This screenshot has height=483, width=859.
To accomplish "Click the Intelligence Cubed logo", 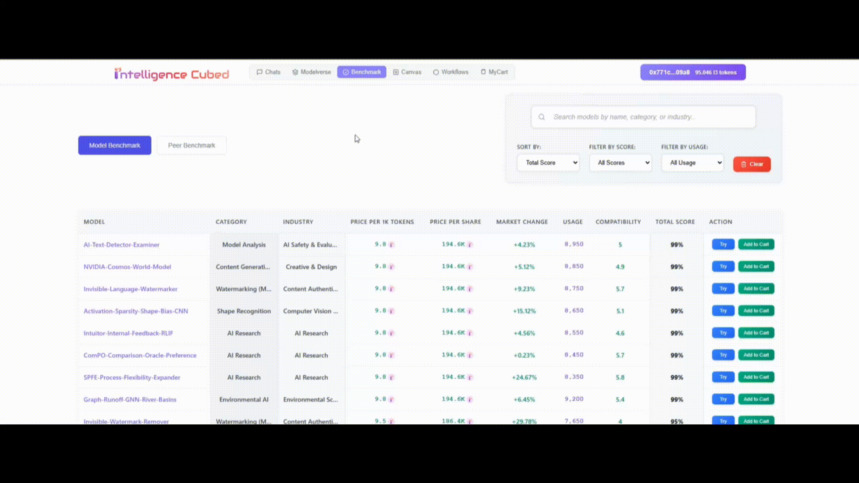I will click(172, 74).
